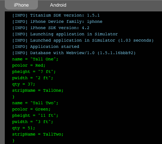162x144 pixels.
Task: Select the qty = 37; line
Action: click(x=24, y=84)
